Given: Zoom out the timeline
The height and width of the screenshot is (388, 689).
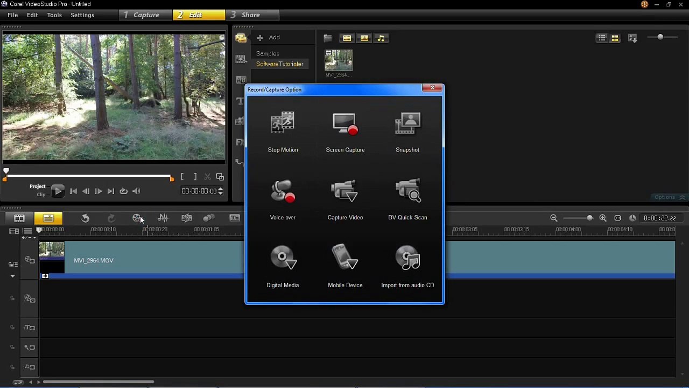Looking at the screenshot, I should point(554,218).
